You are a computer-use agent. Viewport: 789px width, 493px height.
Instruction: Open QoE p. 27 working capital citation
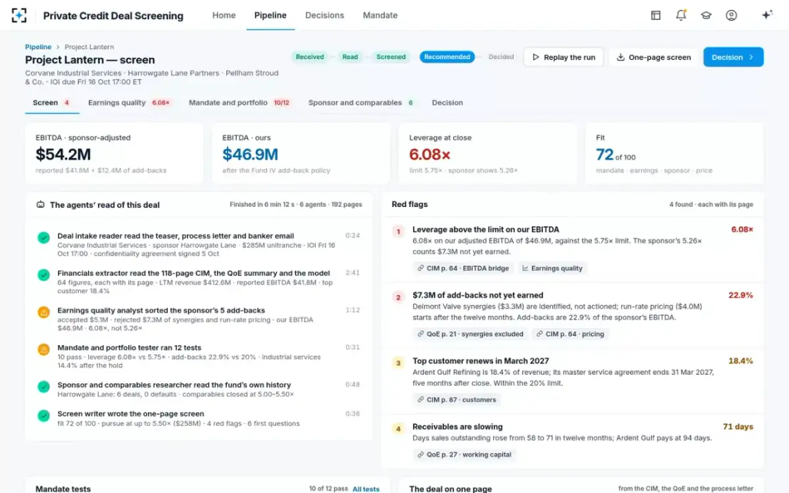[464, 454]
